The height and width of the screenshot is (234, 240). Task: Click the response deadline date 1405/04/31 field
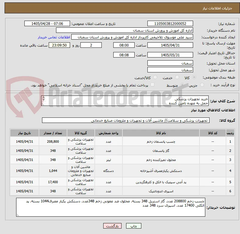(x=170, y=45)
